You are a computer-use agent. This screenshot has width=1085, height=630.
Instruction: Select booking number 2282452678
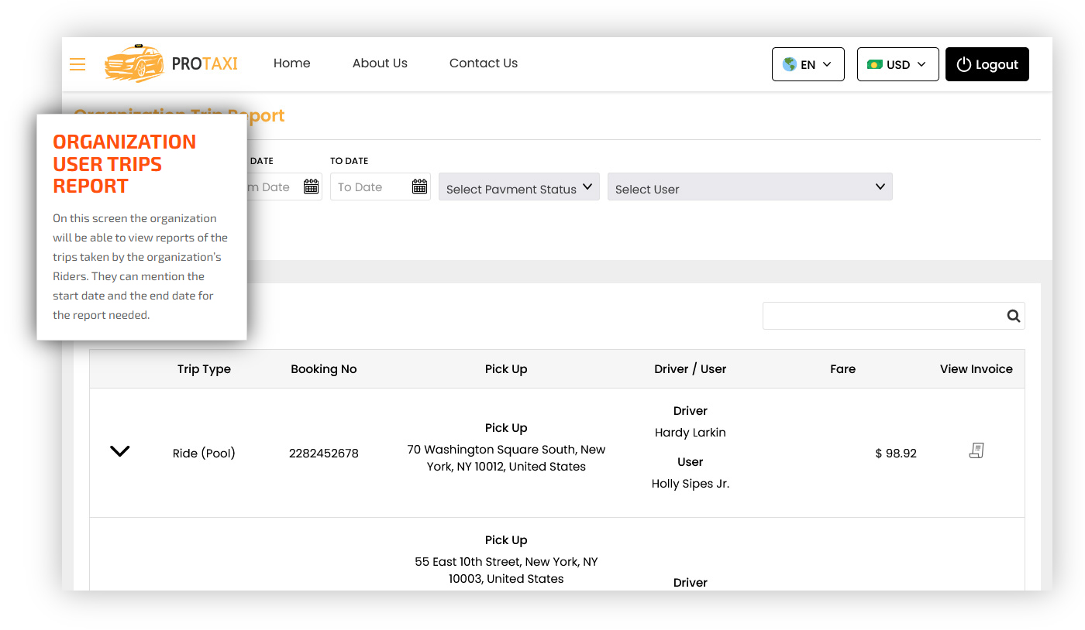pyautogui.click(x=324, y=454)
